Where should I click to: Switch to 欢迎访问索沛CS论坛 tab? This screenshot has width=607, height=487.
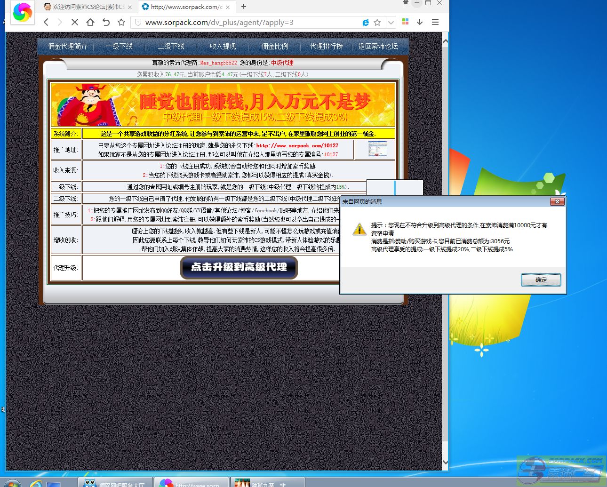point(88,7)
